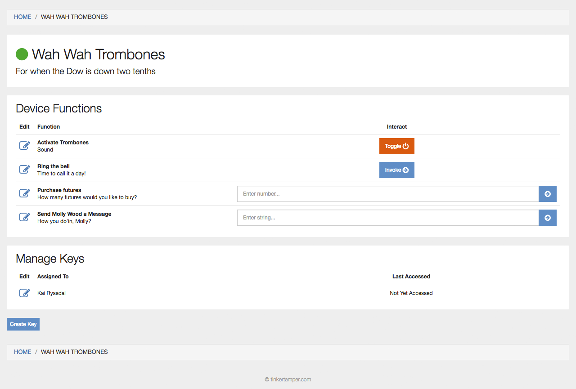The image size is (576, 389).
Task: Click the Ring the bell function name
Action: click(54, 166)
